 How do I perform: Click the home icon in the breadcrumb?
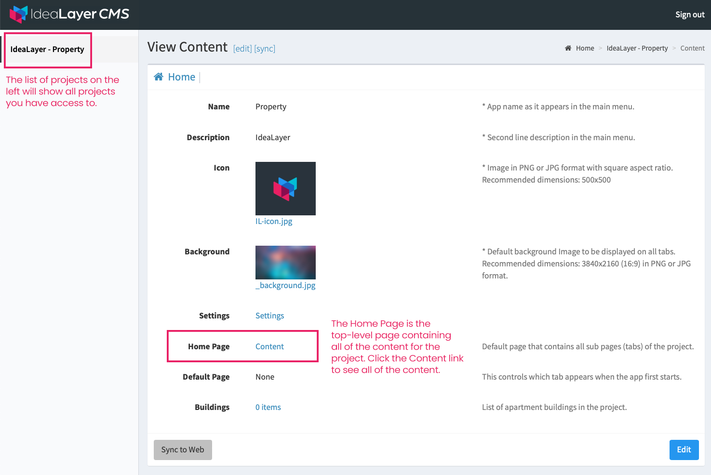coord(568,48)
